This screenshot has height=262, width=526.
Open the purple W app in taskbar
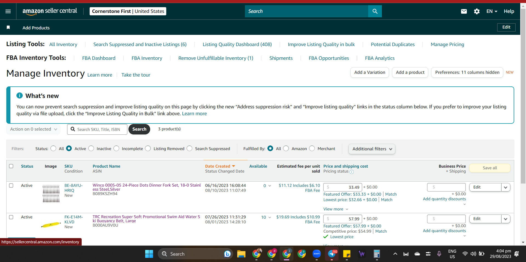click(362, 254)
